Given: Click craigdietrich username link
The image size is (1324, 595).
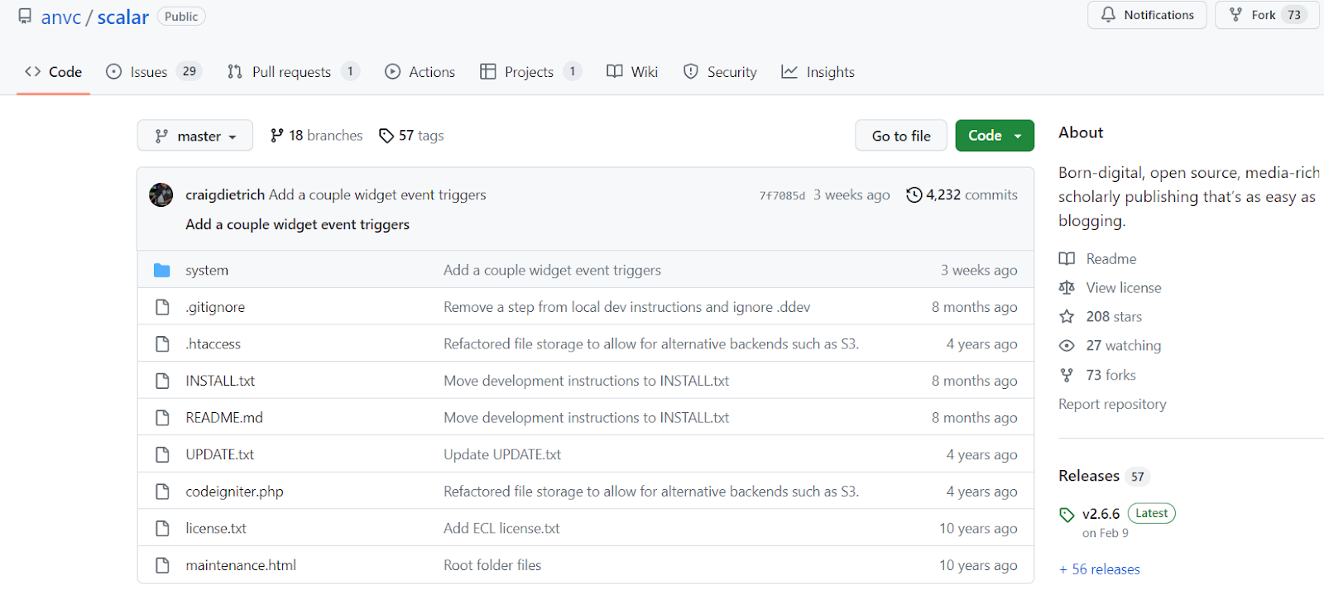Looking at the screenshot, I should coord(225,195).
